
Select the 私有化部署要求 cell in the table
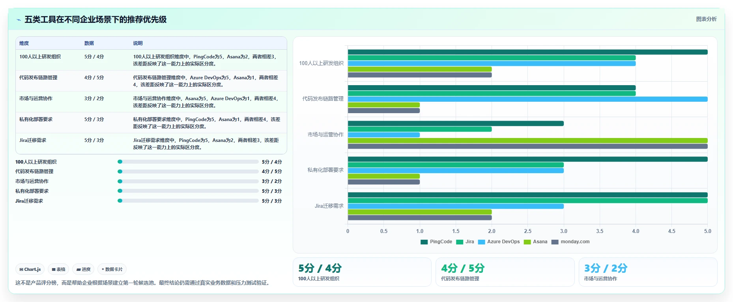[x=36, y=119]
